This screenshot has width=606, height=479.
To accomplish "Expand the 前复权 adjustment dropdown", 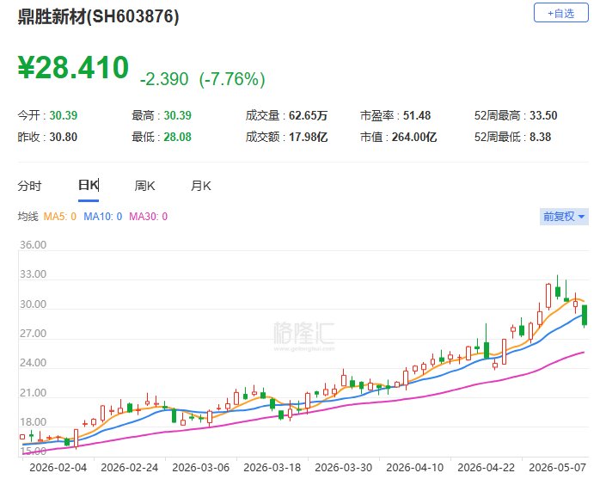I will 564,216.
